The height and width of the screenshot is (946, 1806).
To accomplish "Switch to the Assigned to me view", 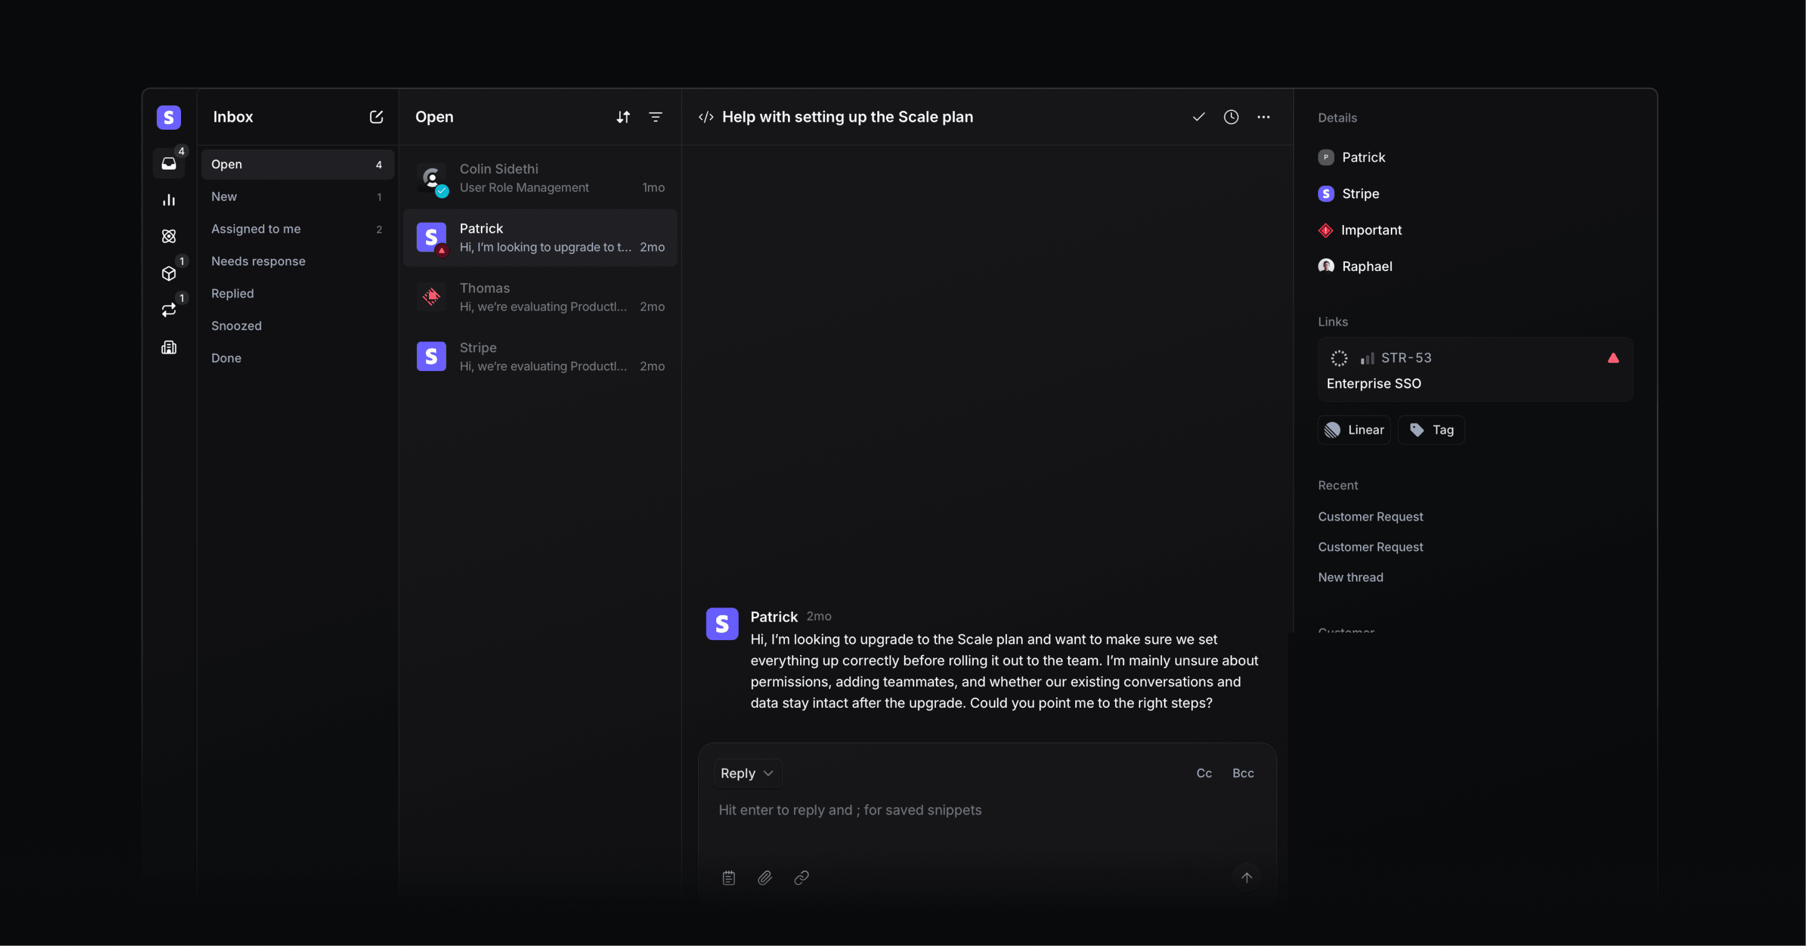I will tap(256, 229).
